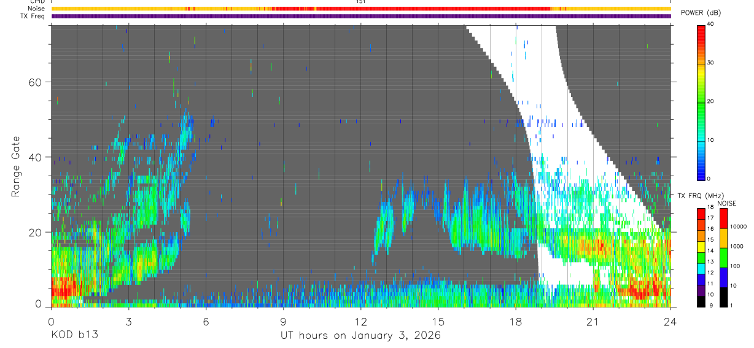Select the green 13–14 MHz TX FRQ swatch
Screen dimensions: 754x348
tap(701, 257)
